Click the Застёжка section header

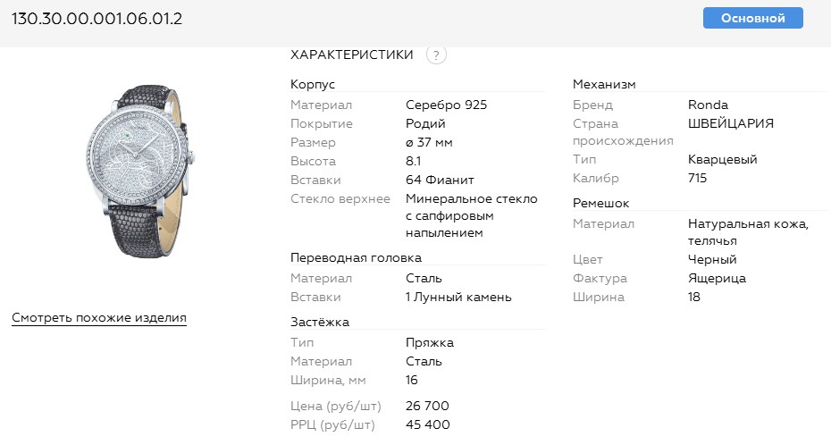point(320,322)
